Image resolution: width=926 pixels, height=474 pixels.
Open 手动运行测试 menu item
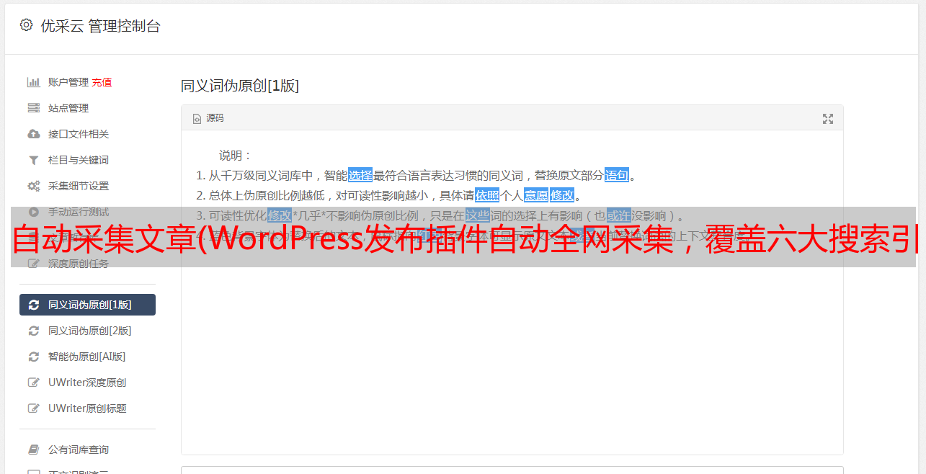coord(79,212)
